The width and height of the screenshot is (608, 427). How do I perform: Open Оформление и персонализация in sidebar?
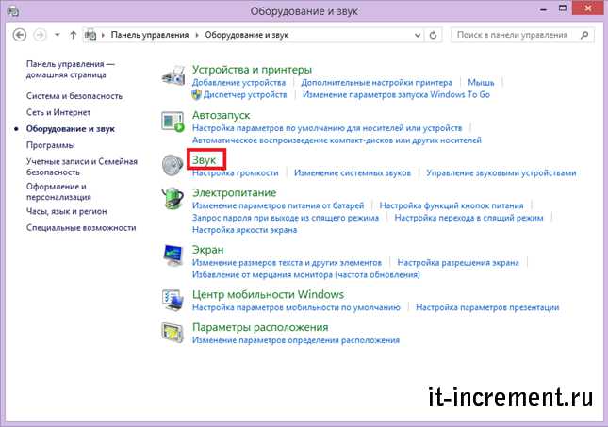point(58,191)
